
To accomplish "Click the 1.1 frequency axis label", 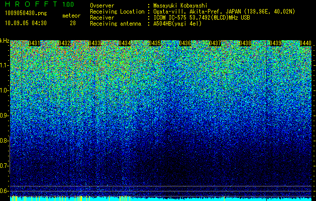I will click(x=4, y=65).
